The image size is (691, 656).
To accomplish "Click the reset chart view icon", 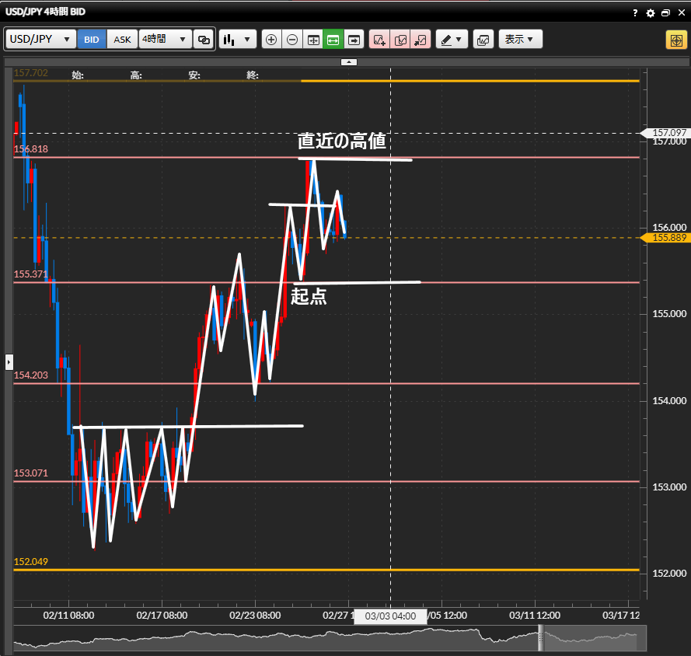I will pos(313,40).
